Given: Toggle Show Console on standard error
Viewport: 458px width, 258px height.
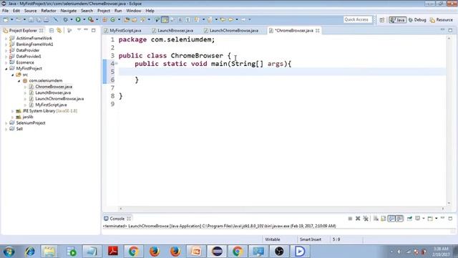Looking at the screenshot, I should [x=399, y=219].
